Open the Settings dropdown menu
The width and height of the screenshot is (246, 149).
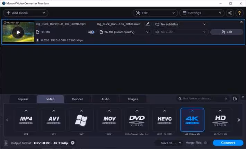point(202,13)
